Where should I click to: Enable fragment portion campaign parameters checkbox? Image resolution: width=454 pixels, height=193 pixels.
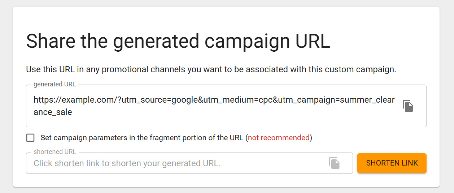click(30, 138)
